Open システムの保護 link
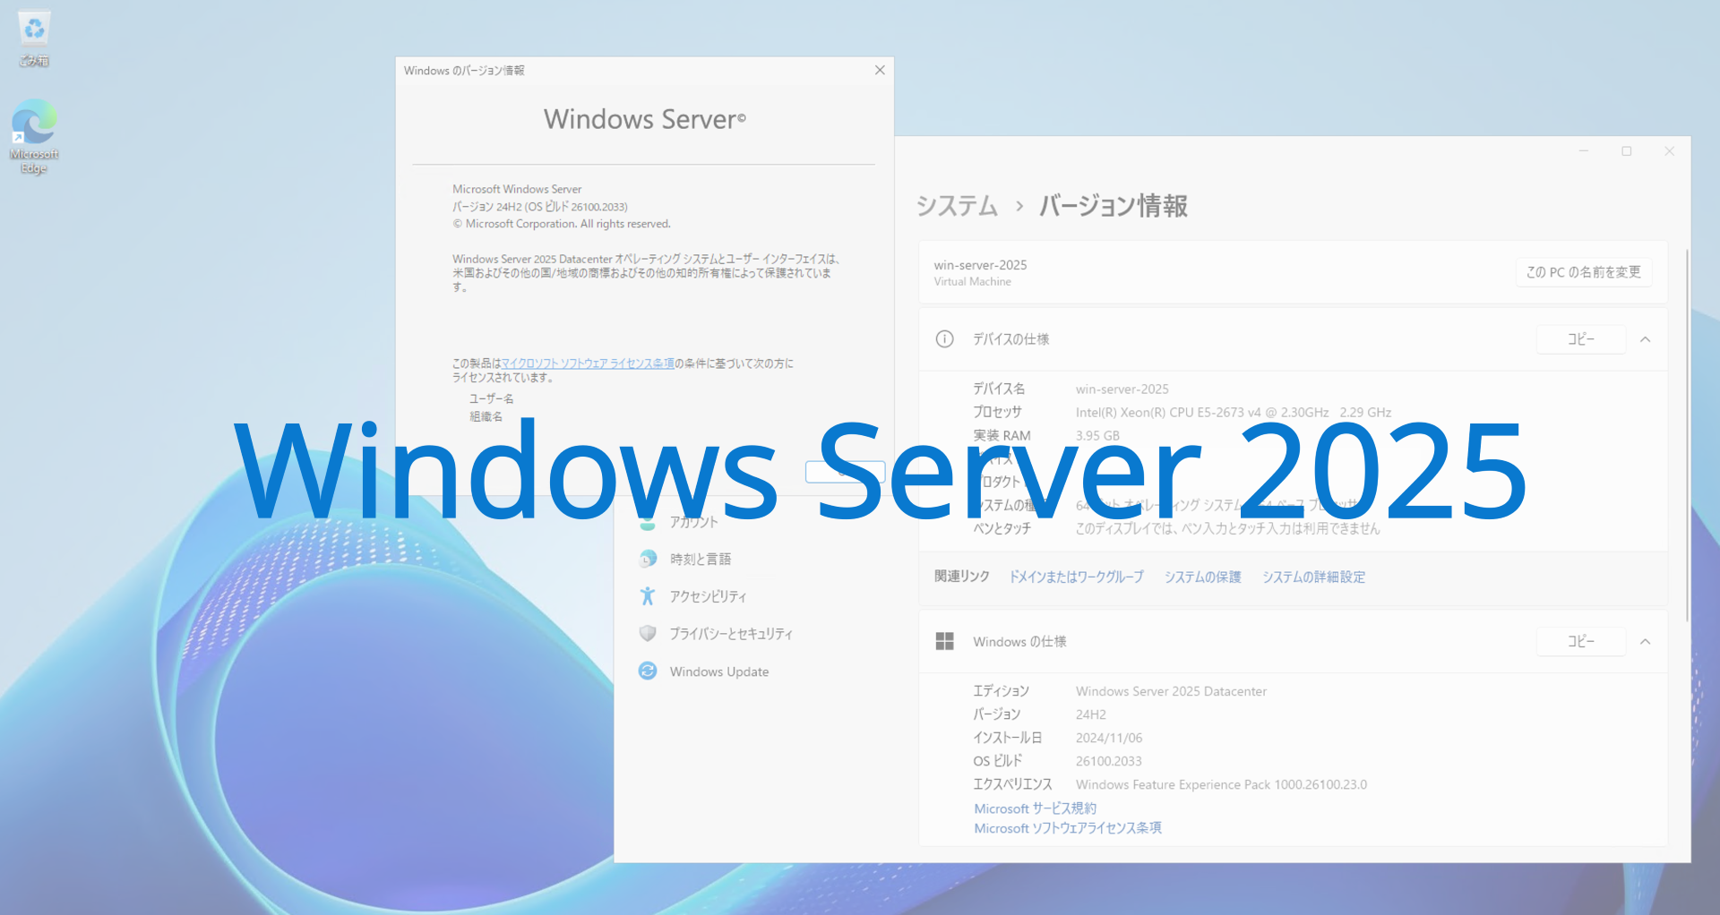1720x915 pixels. (x=1203, y=577)
